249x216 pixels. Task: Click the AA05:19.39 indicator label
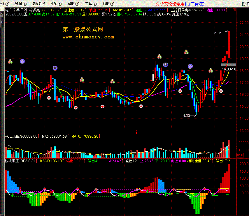[50, 10]
